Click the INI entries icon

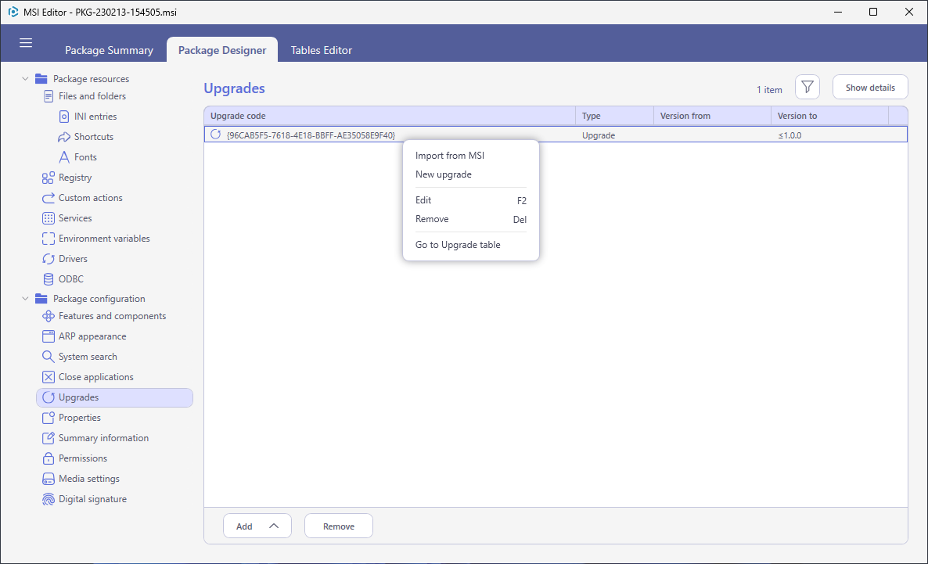(64, 117)
